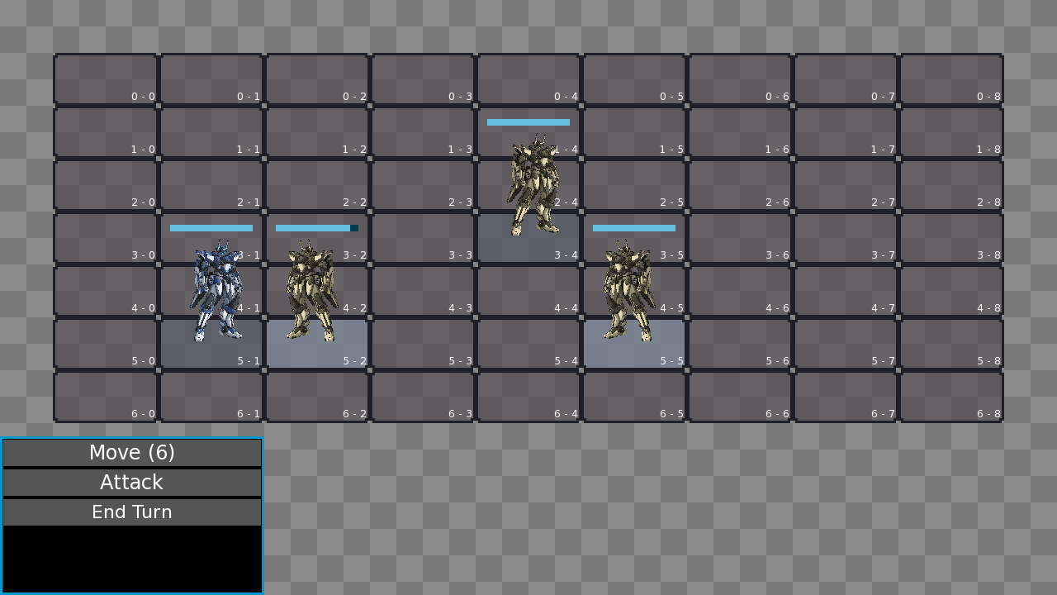Select grid tile 1-1
Screen dimensions: 1057x595
click(x=211, y=132)
